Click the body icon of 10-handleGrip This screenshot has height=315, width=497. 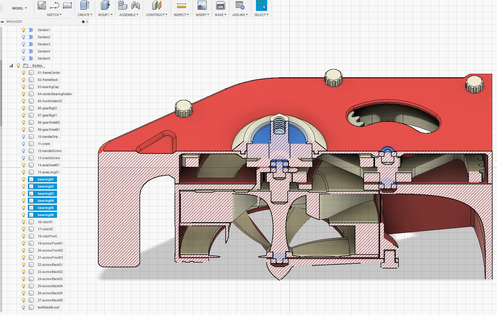click(x=31, y=137)
